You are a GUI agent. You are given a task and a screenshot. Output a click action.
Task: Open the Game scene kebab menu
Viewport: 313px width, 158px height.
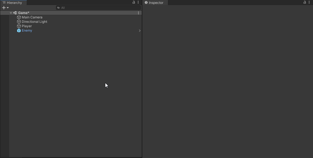(138, 13)
